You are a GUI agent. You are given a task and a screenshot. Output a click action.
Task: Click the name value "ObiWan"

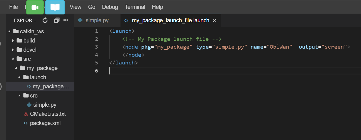click(x=279, y=47)
